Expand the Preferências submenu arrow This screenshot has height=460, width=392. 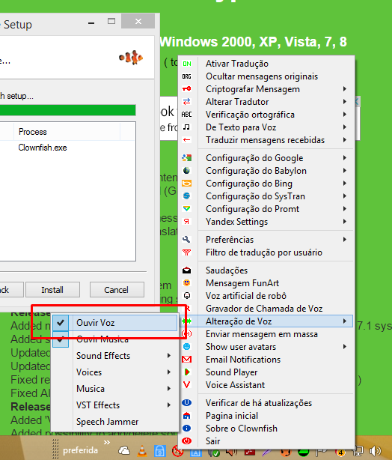[345, 240]
